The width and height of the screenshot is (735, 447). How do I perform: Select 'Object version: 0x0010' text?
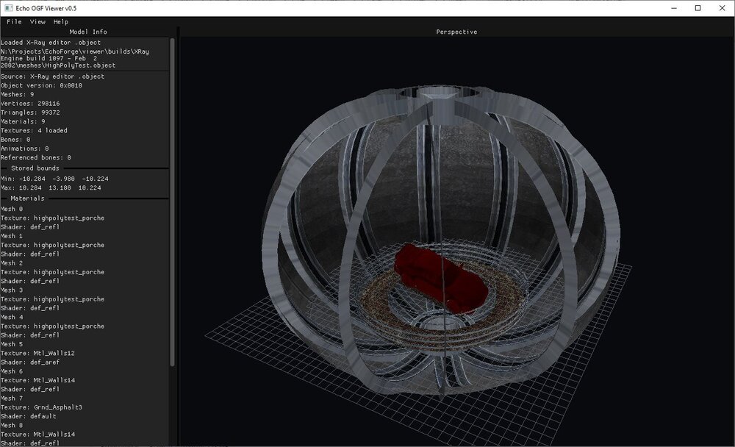coord(41,85)
